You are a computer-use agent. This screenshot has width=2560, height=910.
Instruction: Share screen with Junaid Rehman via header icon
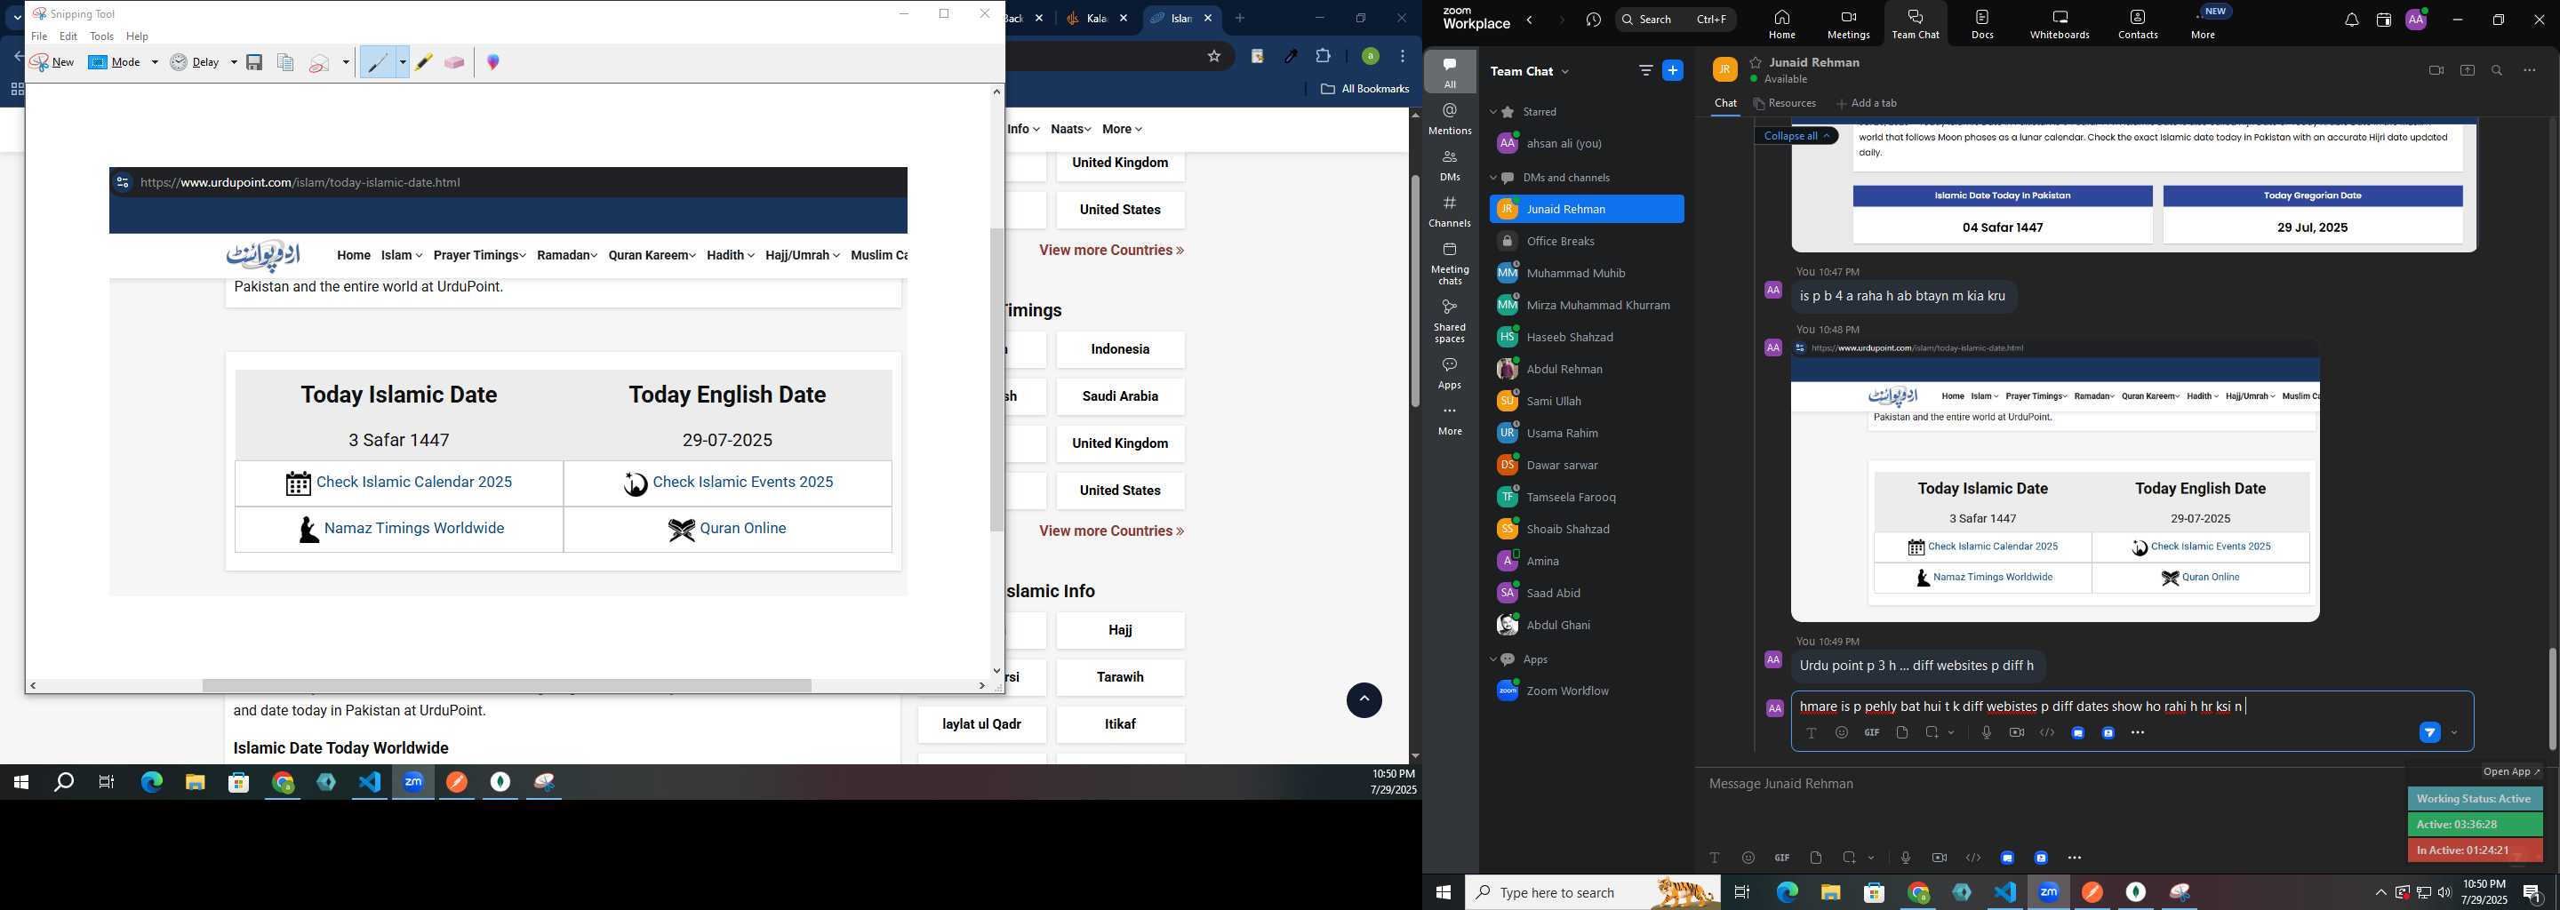pos(2467,70)
